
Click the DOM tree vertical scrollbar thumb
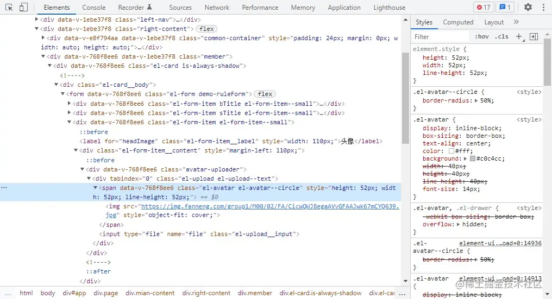click(x=405, y=98)
